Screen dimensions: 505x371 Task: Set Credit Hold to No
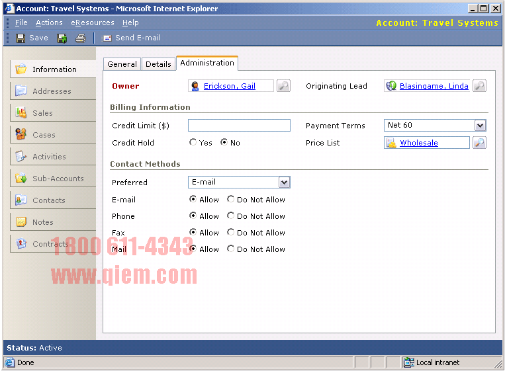click(x=224, y=142)
